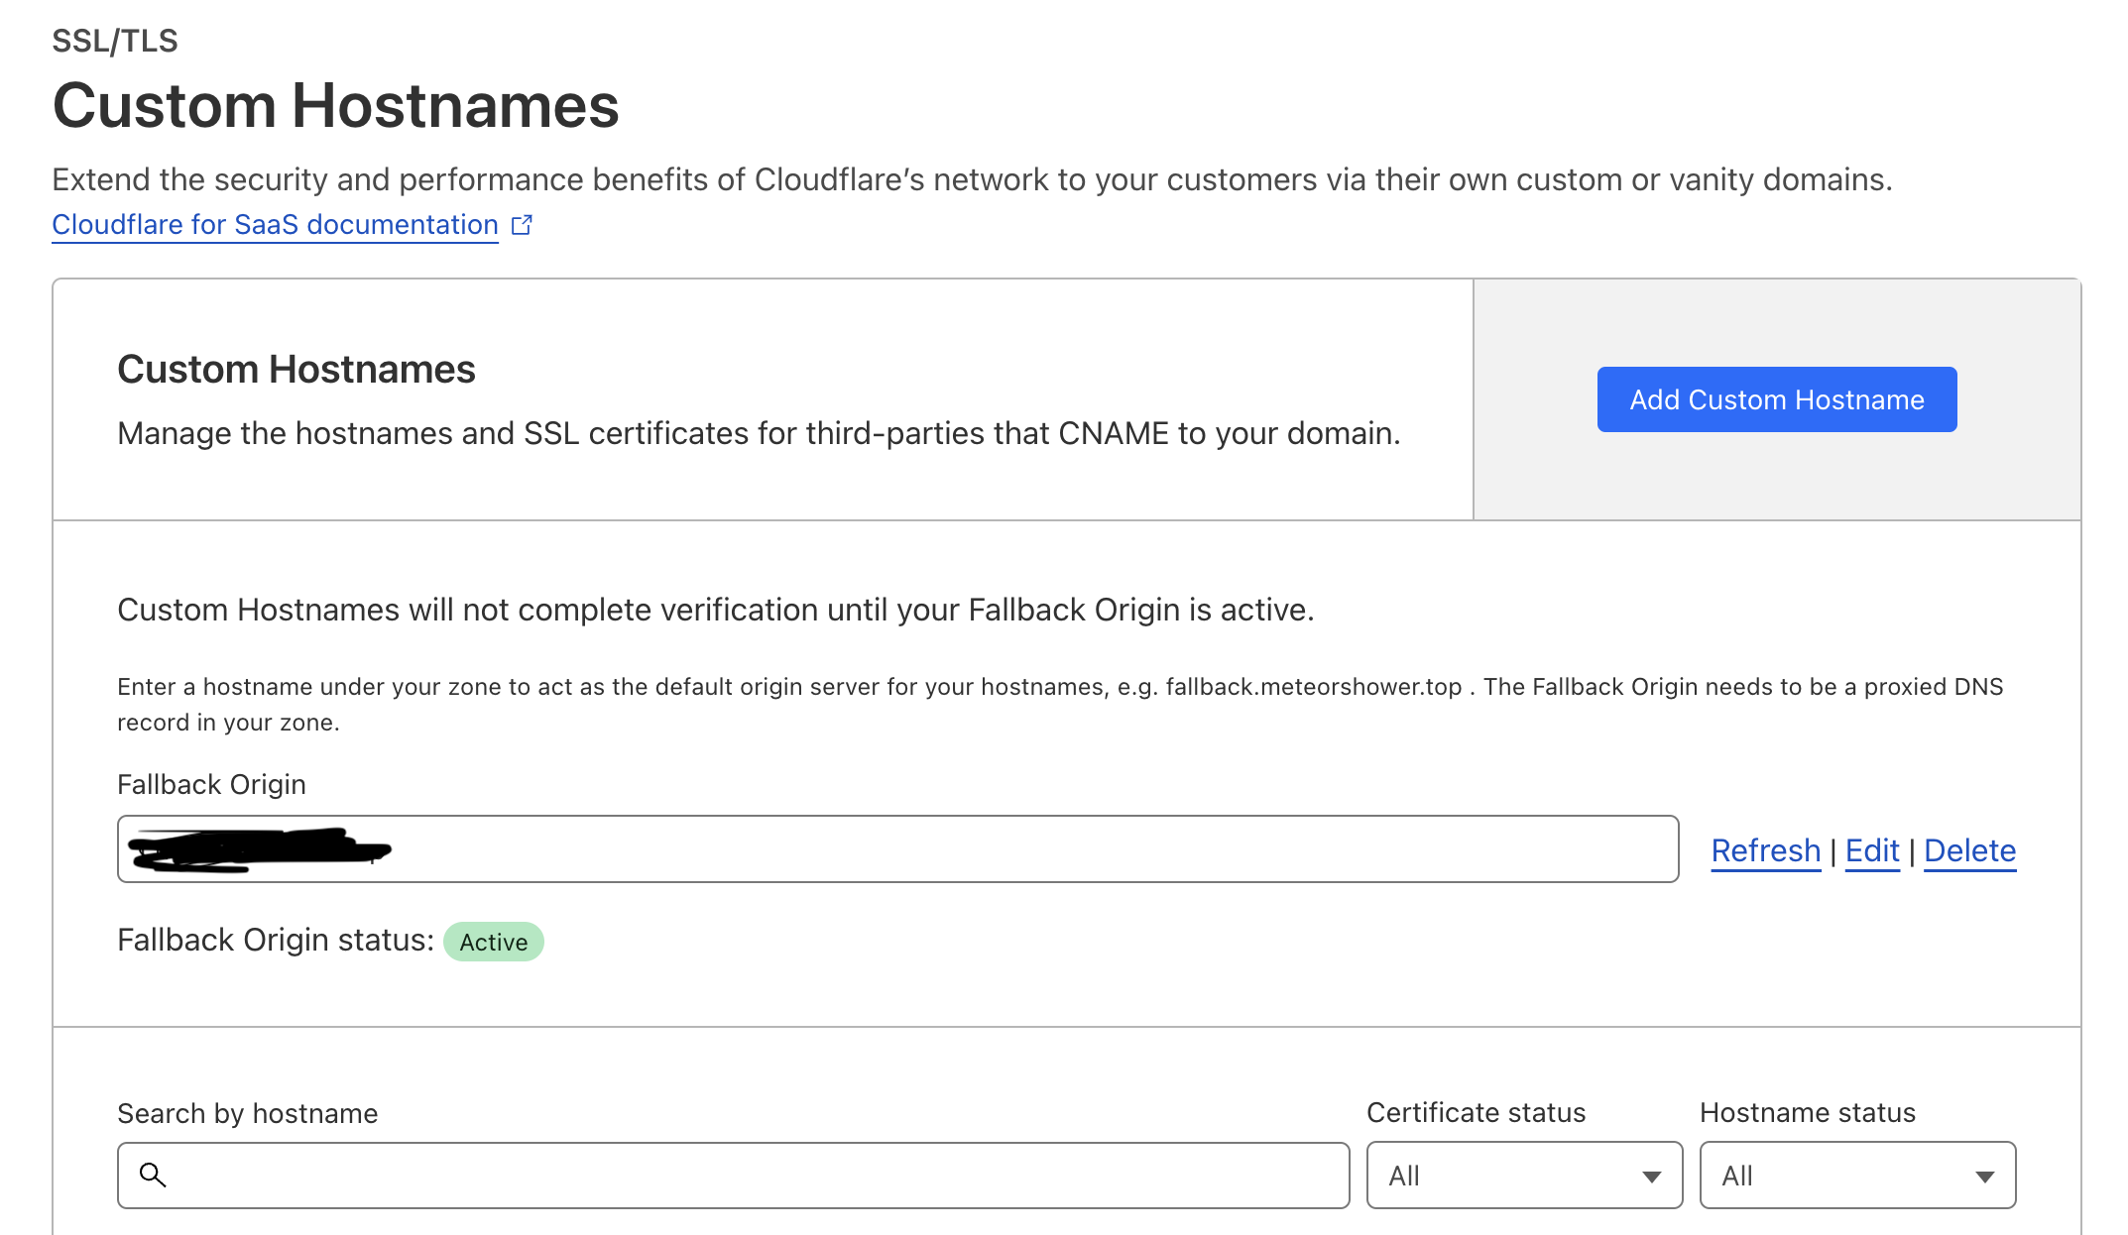Refresh the Fallback Origin status
Screen dimensions: 2128x1235
(1766, 850)
